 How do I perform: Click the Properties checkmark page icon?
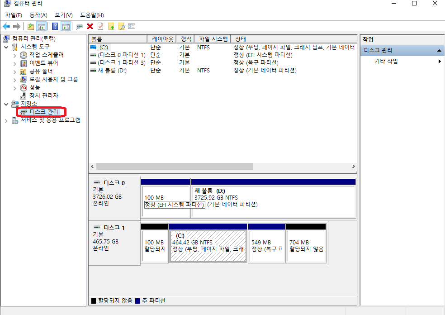click(100, 26)
